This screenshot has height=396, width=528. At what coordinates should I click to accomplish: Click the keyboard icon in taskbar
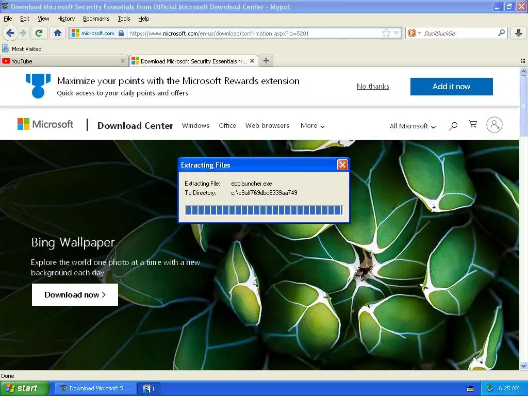470,389
